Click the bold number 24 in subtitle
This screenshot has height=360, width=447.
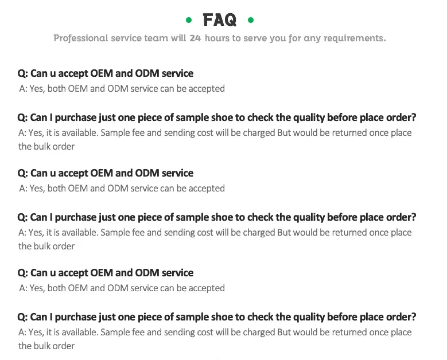tap(195, 38)
